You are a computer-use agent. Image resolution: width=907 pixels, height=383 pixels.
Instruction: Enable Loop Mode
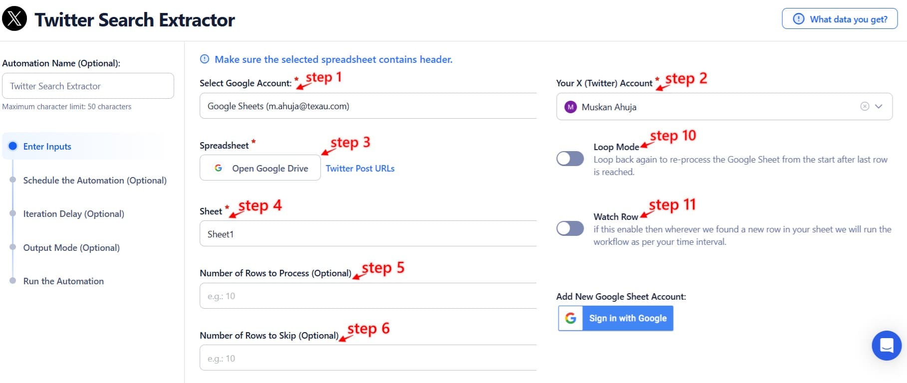tap(570, 159)
